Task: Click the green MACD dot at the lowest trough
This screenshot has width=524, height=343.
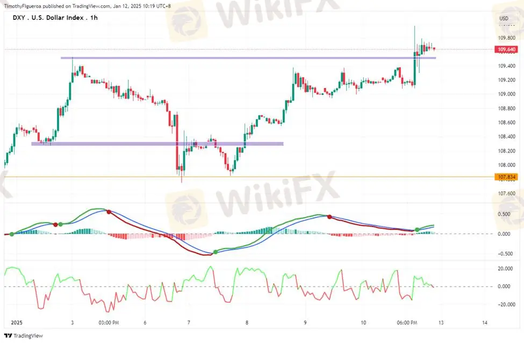Action: tap(216, 252)
